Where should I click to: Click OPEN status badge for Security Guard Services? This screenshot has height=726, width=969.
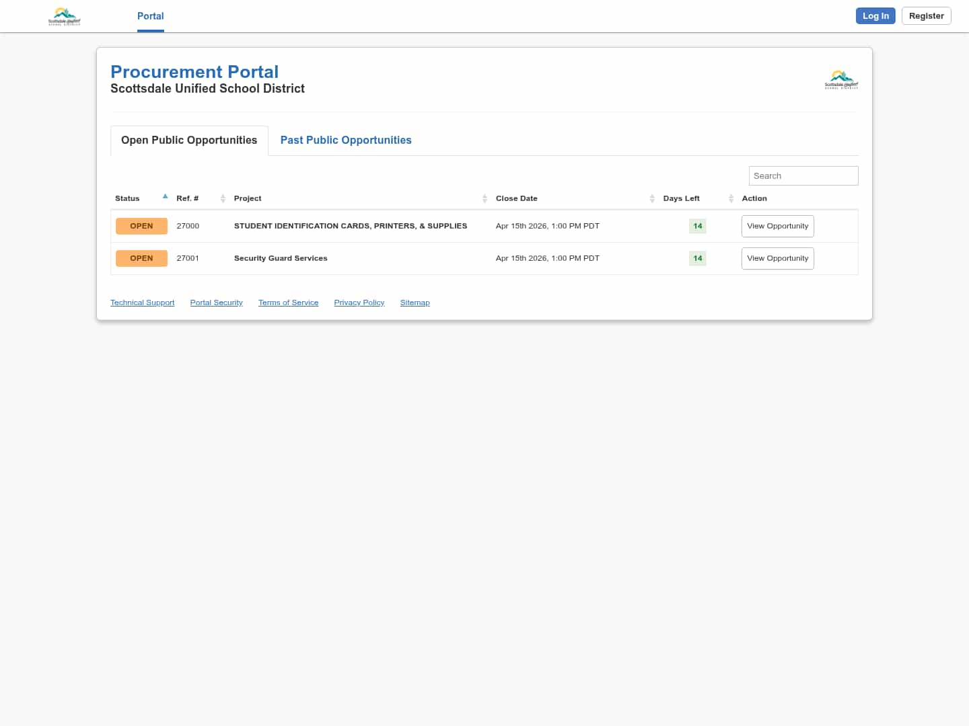[141, 258]
